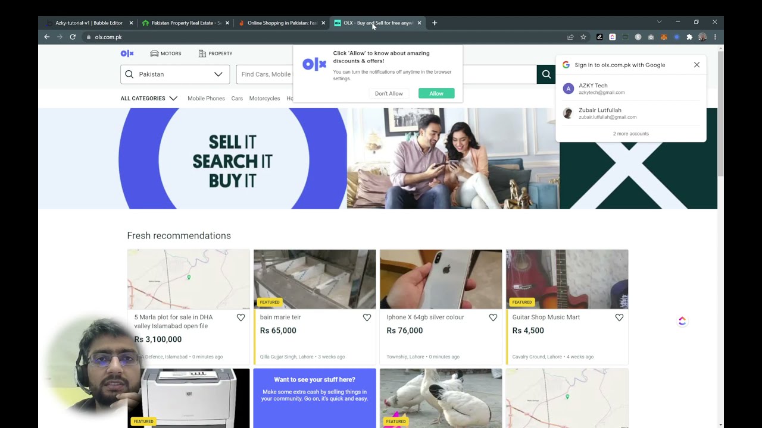
Task: Favorite the 5 Marla plot listing
Action: pyautogui.click(x=241, y=317)
